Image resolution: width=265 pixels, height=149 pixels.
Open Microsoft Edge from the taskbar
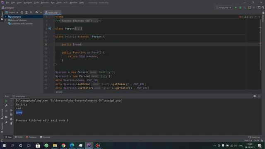pos(72,145)
